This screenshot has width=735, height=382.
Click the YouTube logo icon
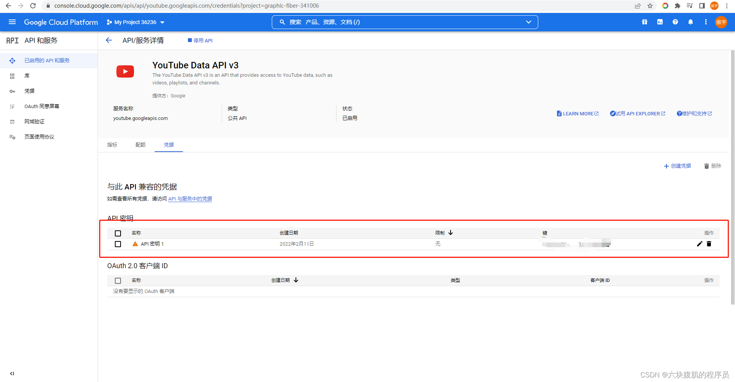click(x=125, y=71)
